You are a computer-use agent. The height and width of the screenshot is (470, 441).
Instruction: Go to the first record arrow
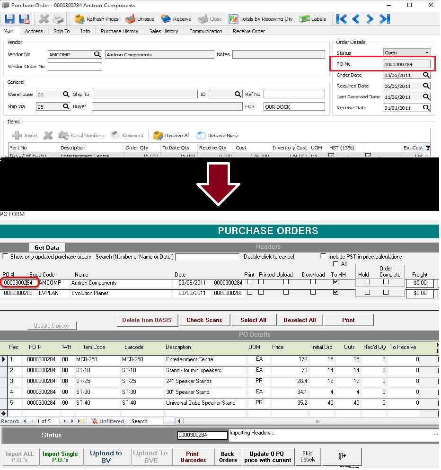pos(342,19)
